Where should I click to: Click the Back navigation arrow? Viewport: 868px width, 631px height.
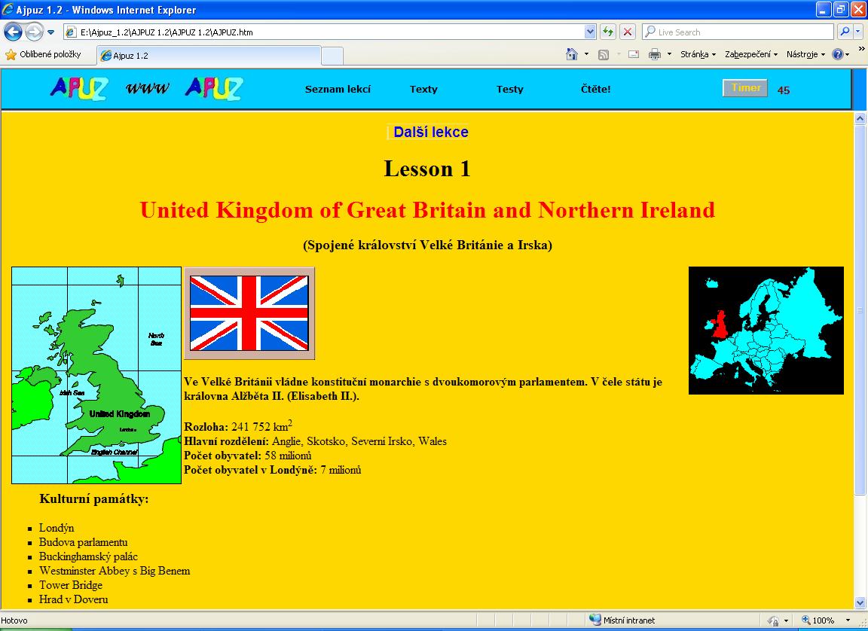[13, 32]
